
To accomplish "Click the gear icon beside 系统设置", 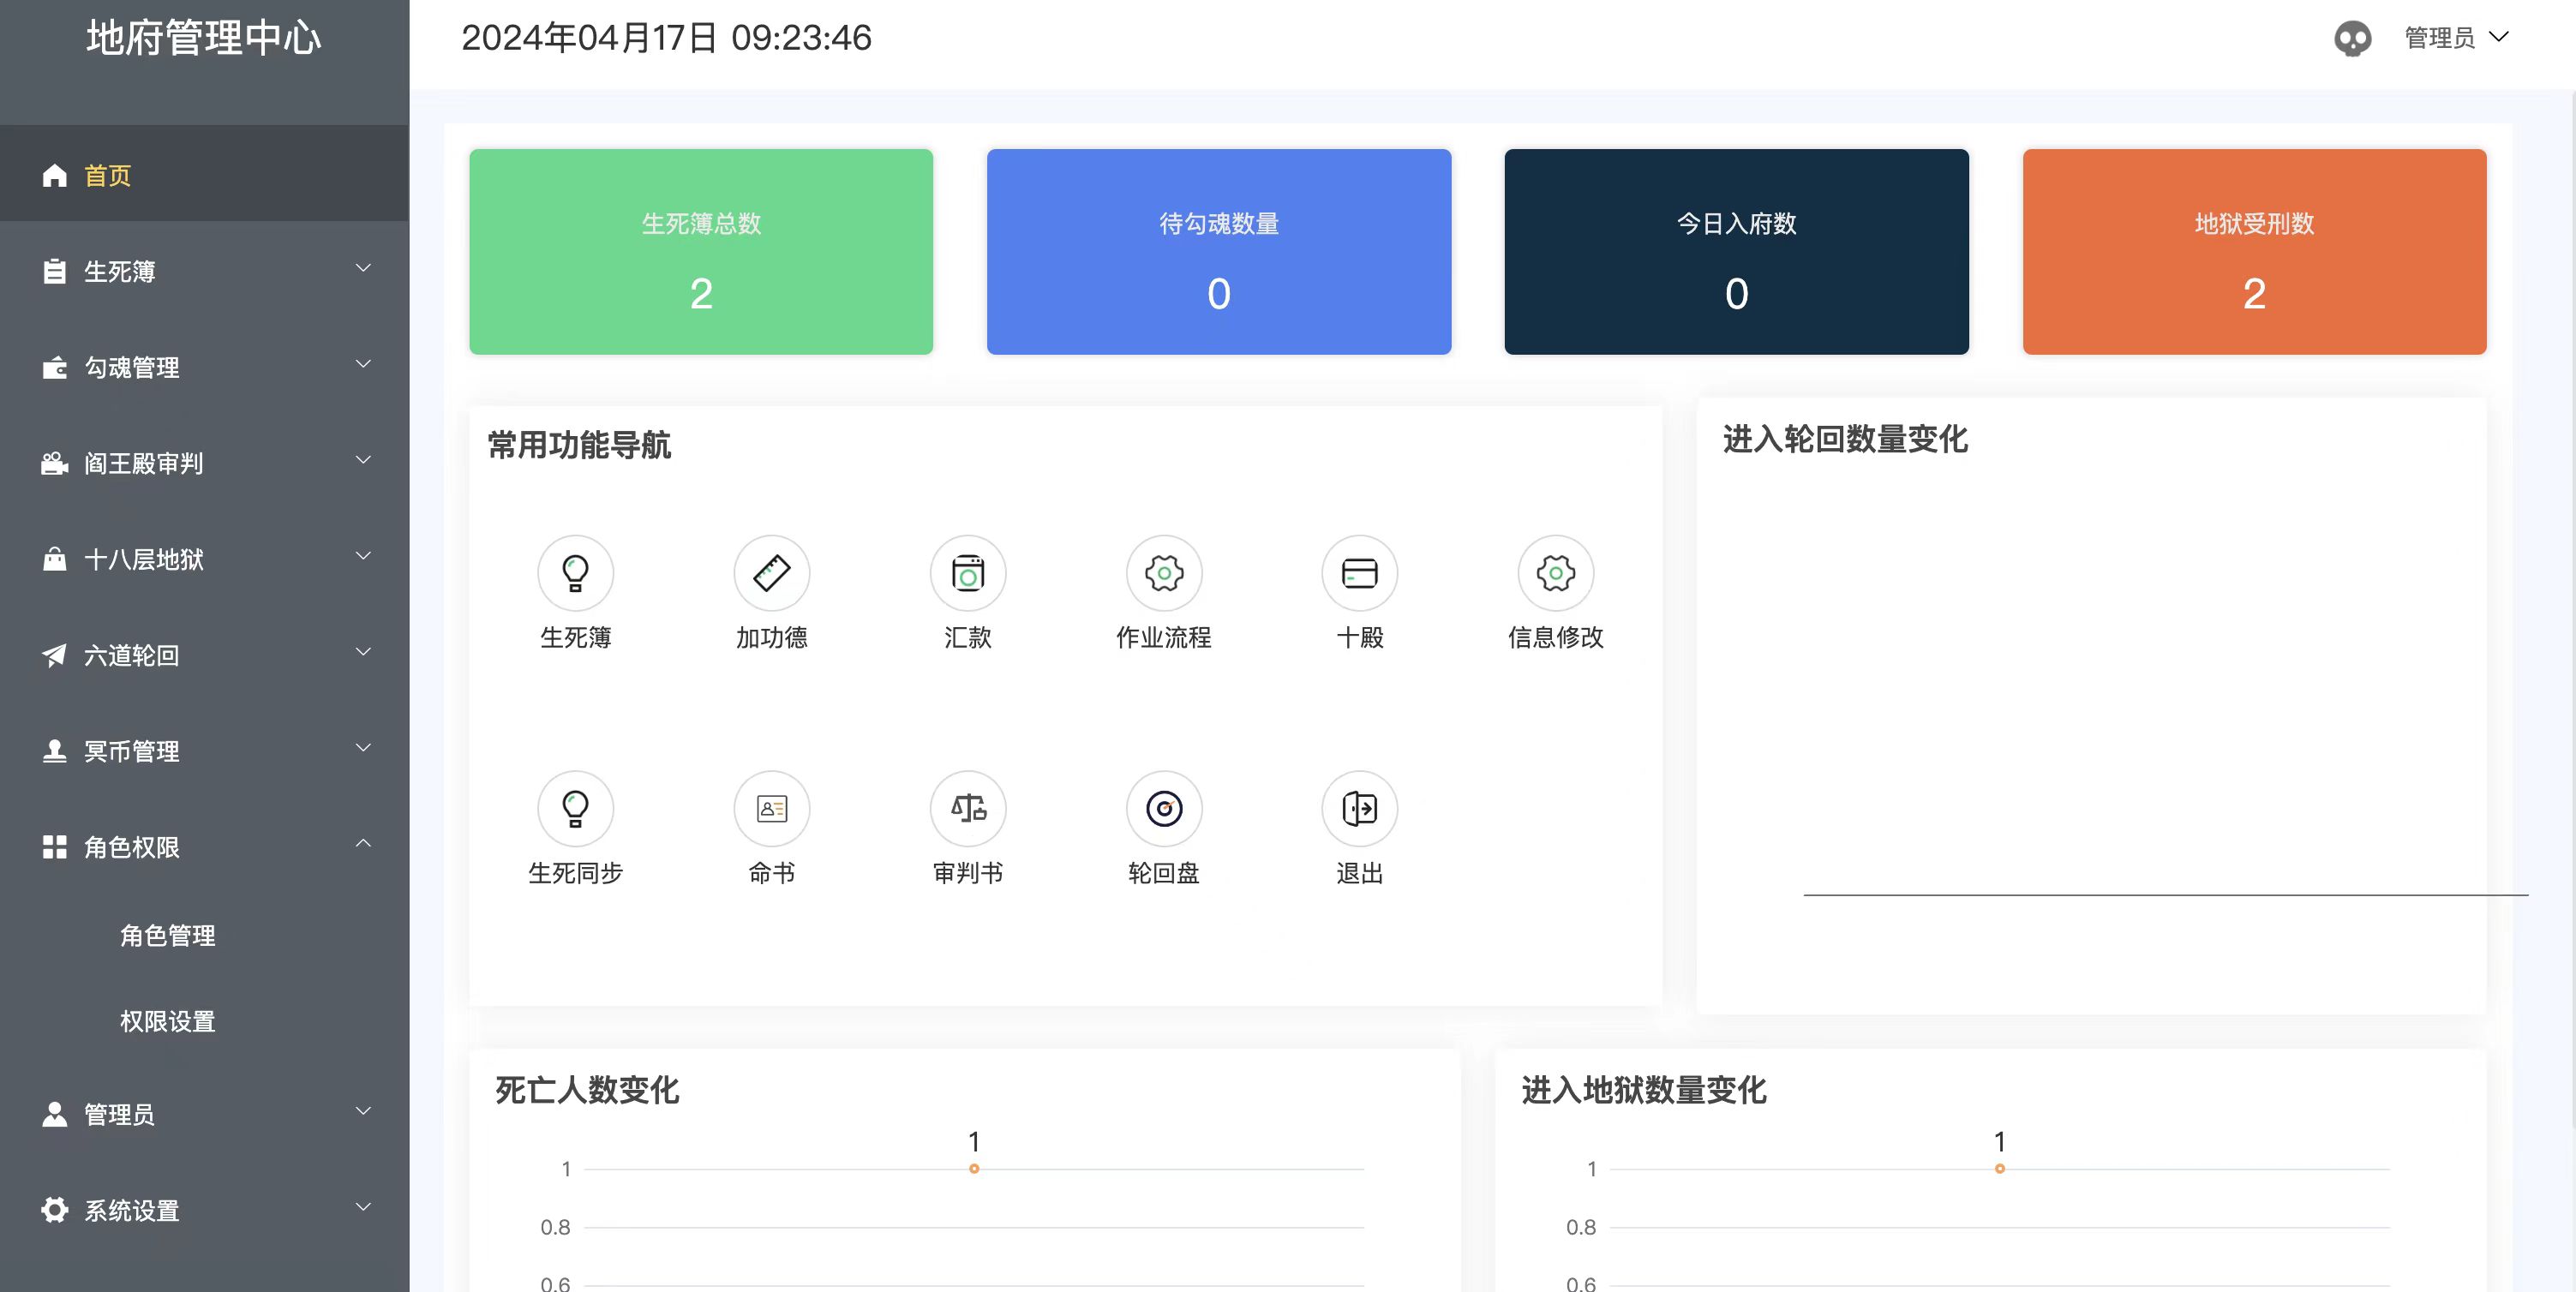I will point(55,1210).
